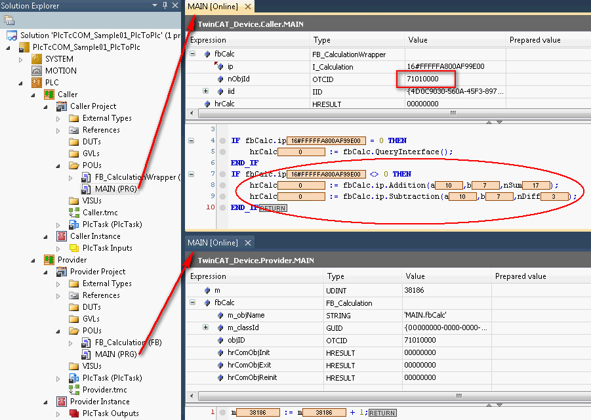Click the PlcTask Outputs icon

coord(74,413)
